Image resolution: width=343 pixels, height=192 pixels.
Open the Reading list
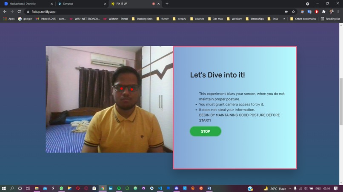(330, 19)
